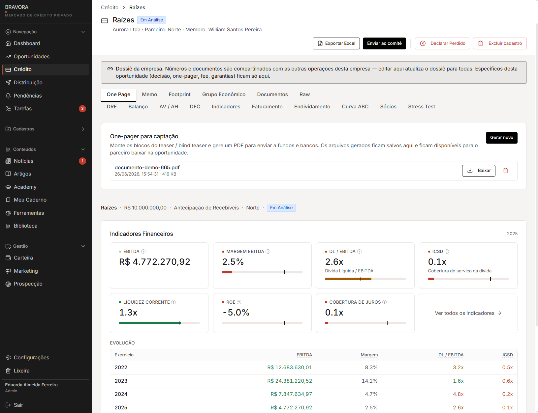
Task: Click the DL / EBITDA progress bar
Action: (365, 279)
